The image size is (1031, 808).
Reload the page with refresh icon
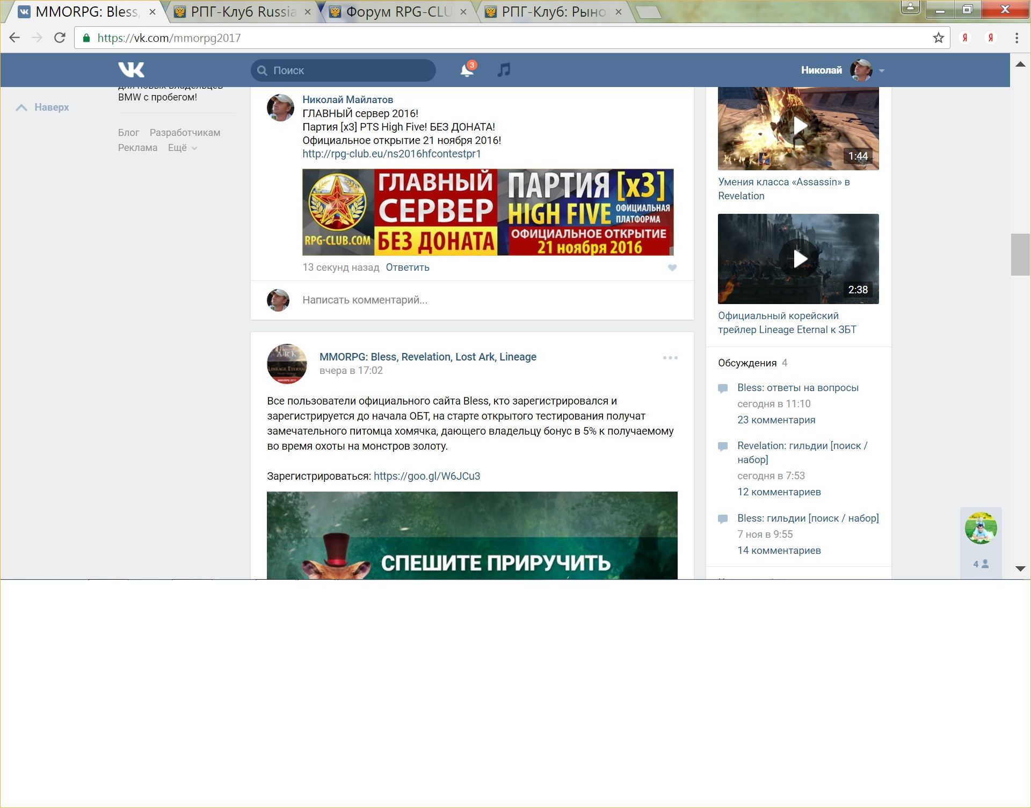60,38
